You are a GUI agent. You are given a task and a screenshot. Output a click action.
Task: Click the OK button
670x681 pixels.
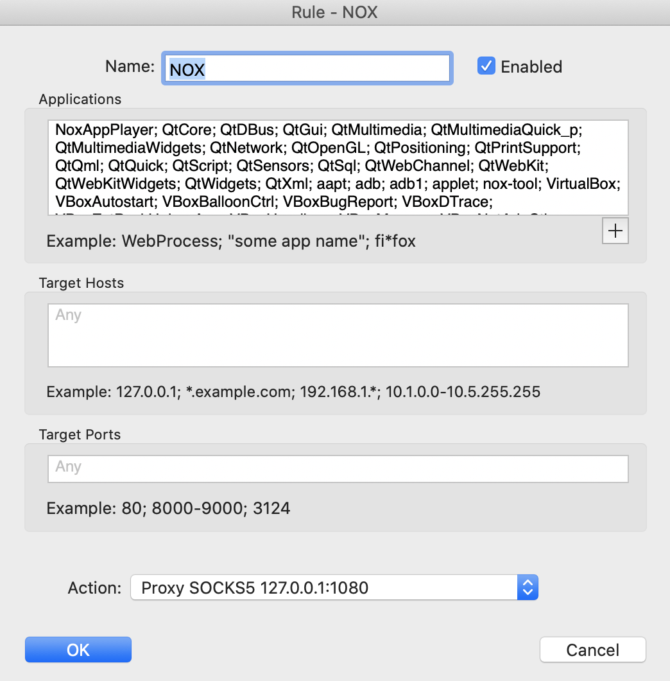coord(78,650)
